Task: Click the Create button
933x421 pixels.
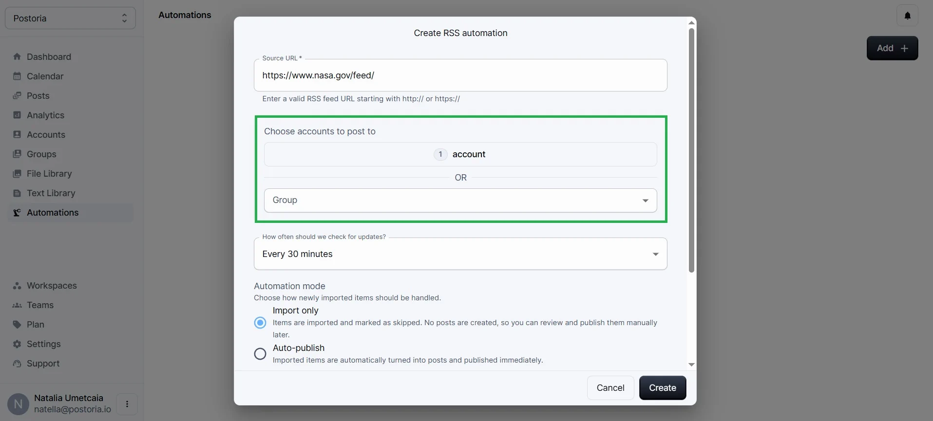Action: click(663, 388)
